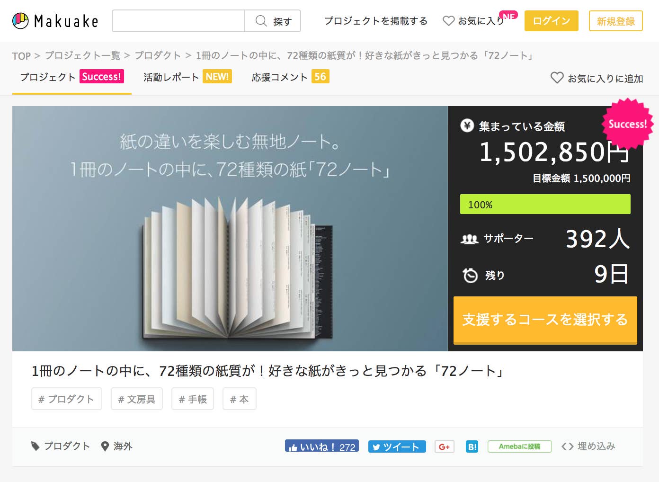
Task: Open プロジェクトを掲載する link
Action: tap(376, 21)
